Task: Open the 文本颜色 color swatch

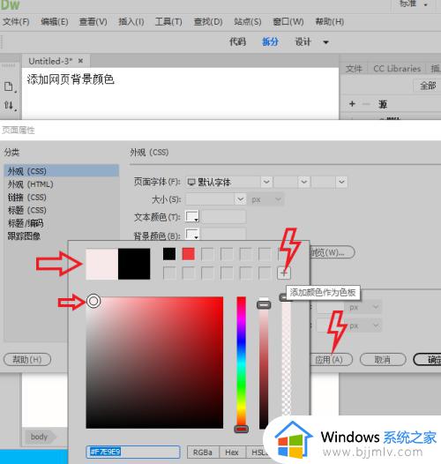Action: (191, 216)
